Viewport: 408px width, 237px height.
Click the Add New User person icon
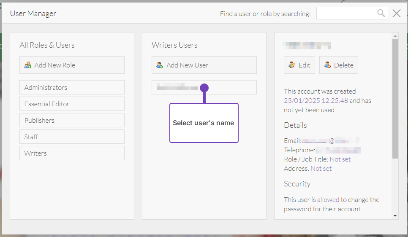[160, 65]
